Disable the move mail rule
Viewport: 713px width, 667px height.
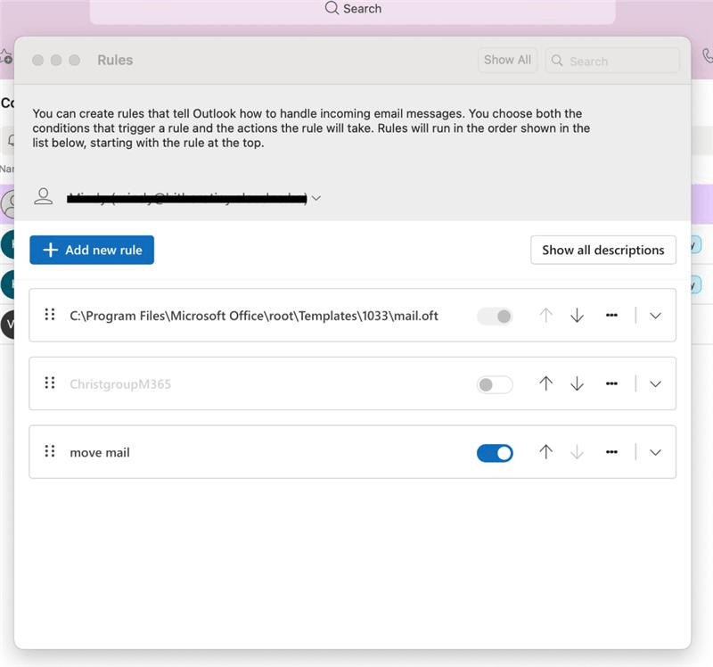(x=495, y=452)
